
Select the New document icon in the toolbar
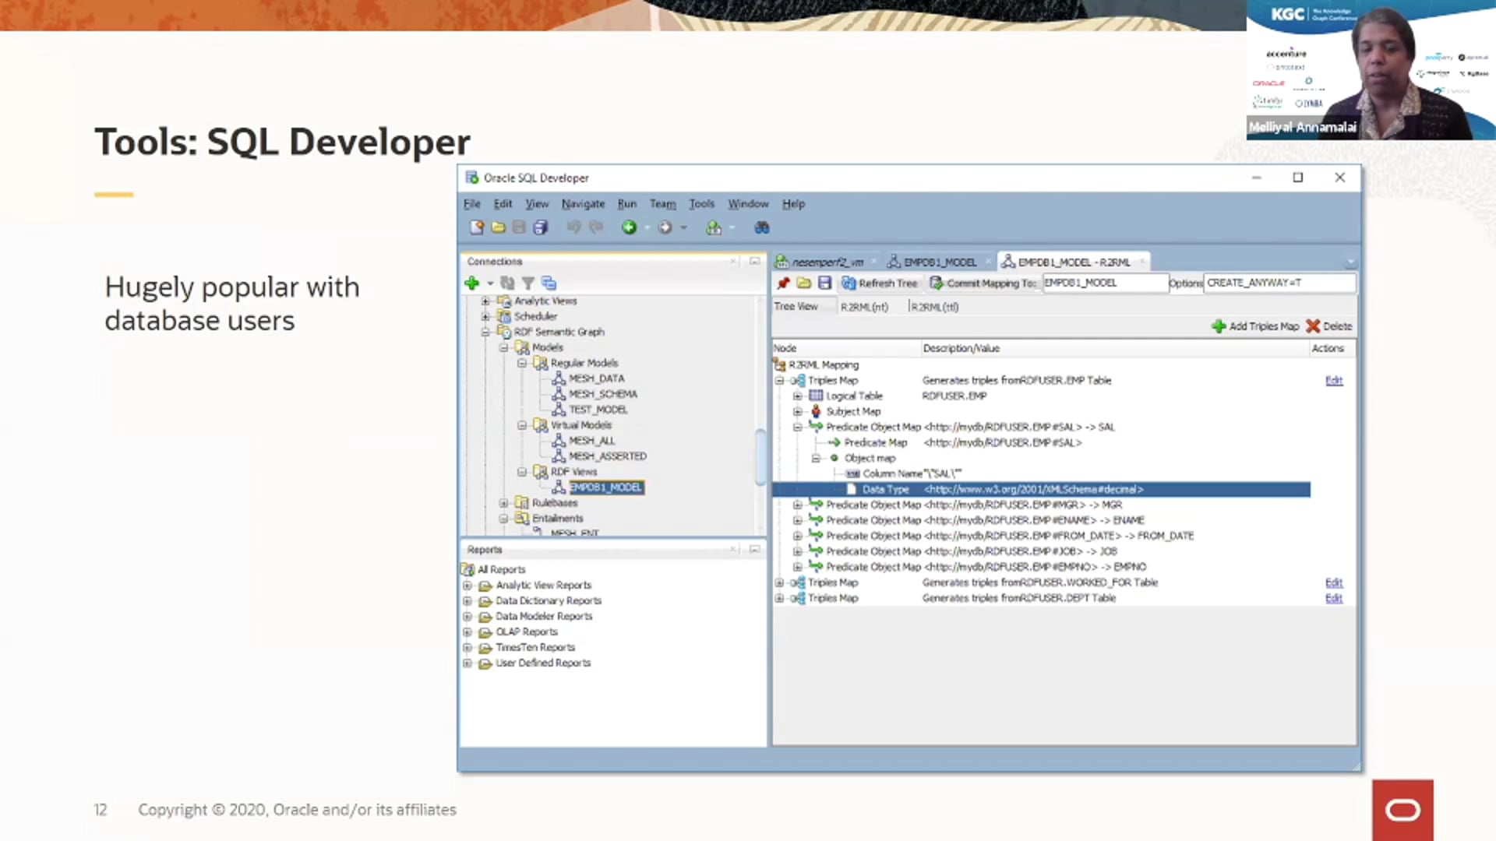476,227
